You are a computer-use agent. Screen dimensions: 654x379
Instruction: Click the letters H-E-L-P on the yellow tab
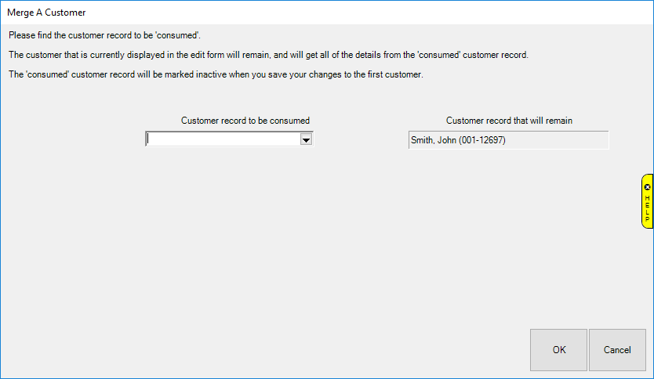tap(647, 208)
